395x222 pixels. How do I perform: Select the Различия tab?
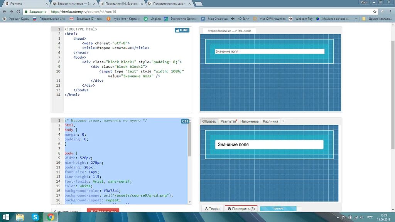[270, 121]
